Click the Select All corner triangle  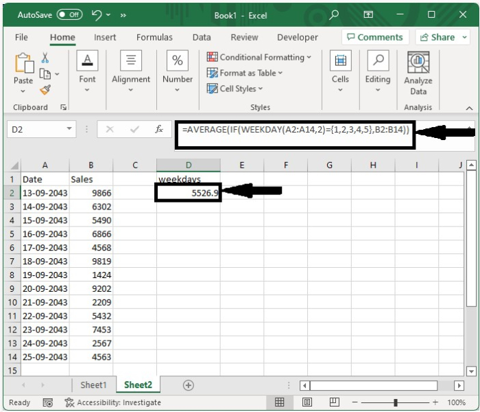tap(14, 165)
